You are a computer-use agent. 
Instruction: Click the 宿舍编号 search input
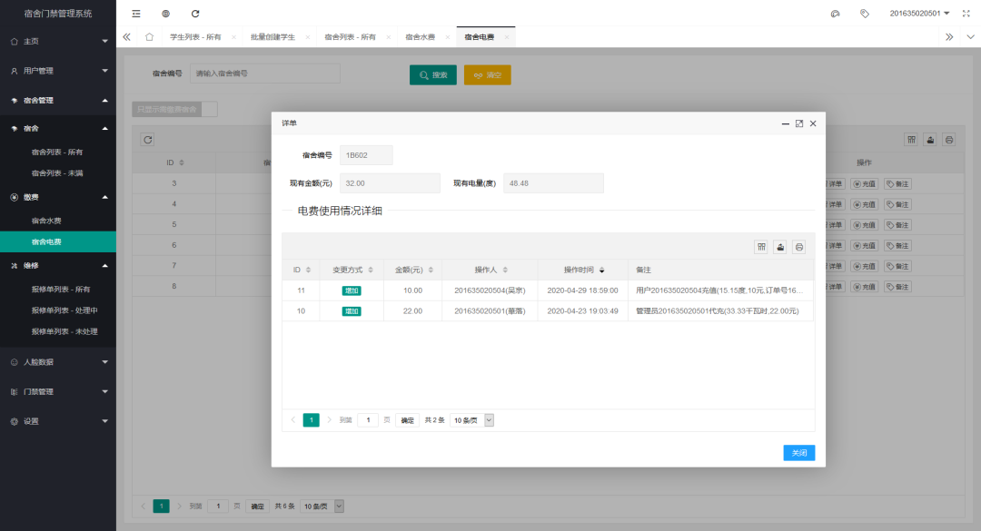pos(265,74)
